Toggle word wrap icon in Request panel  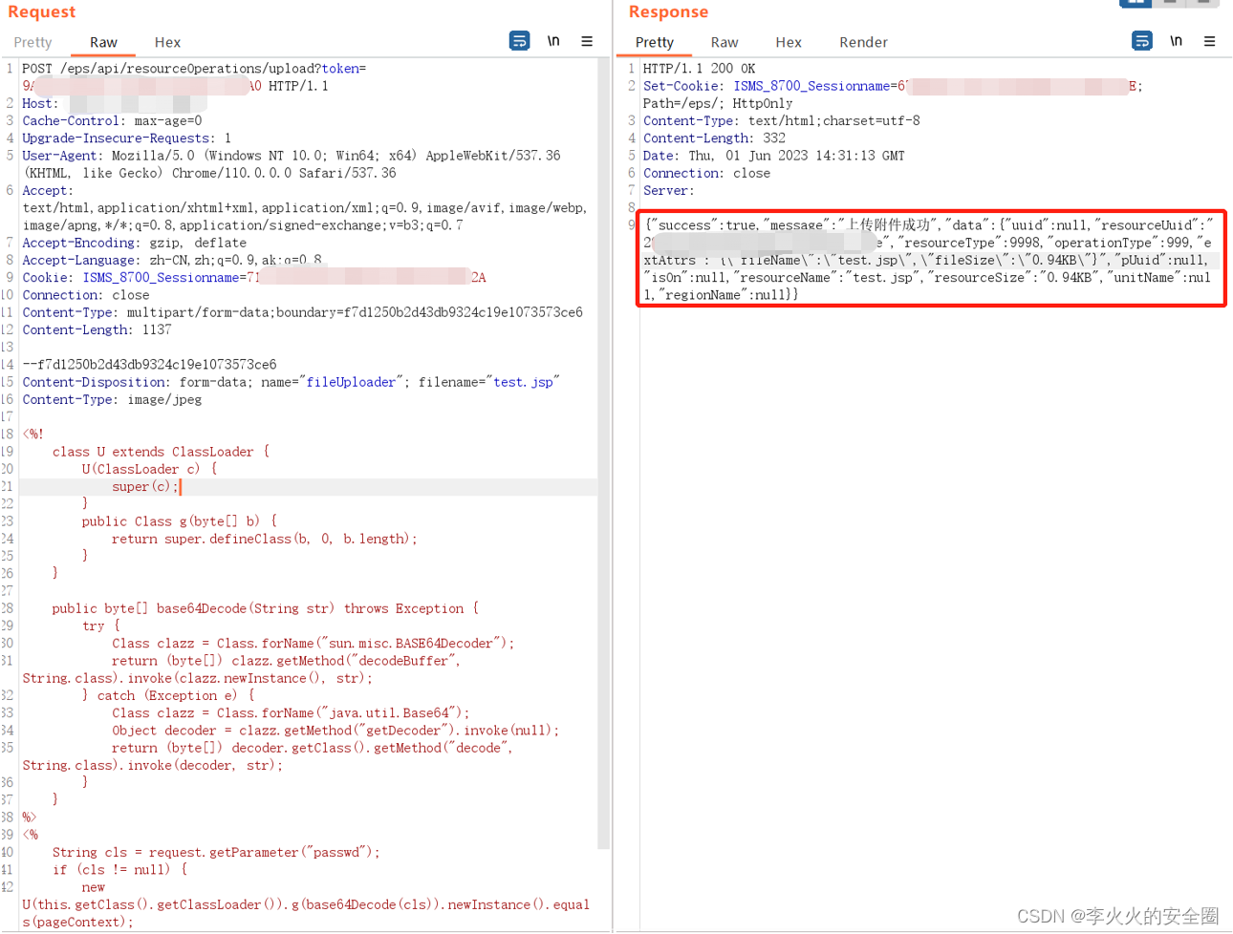point(519,41)
